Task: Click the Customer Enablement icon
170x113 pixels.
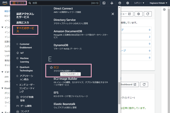Action: (17, 44)
